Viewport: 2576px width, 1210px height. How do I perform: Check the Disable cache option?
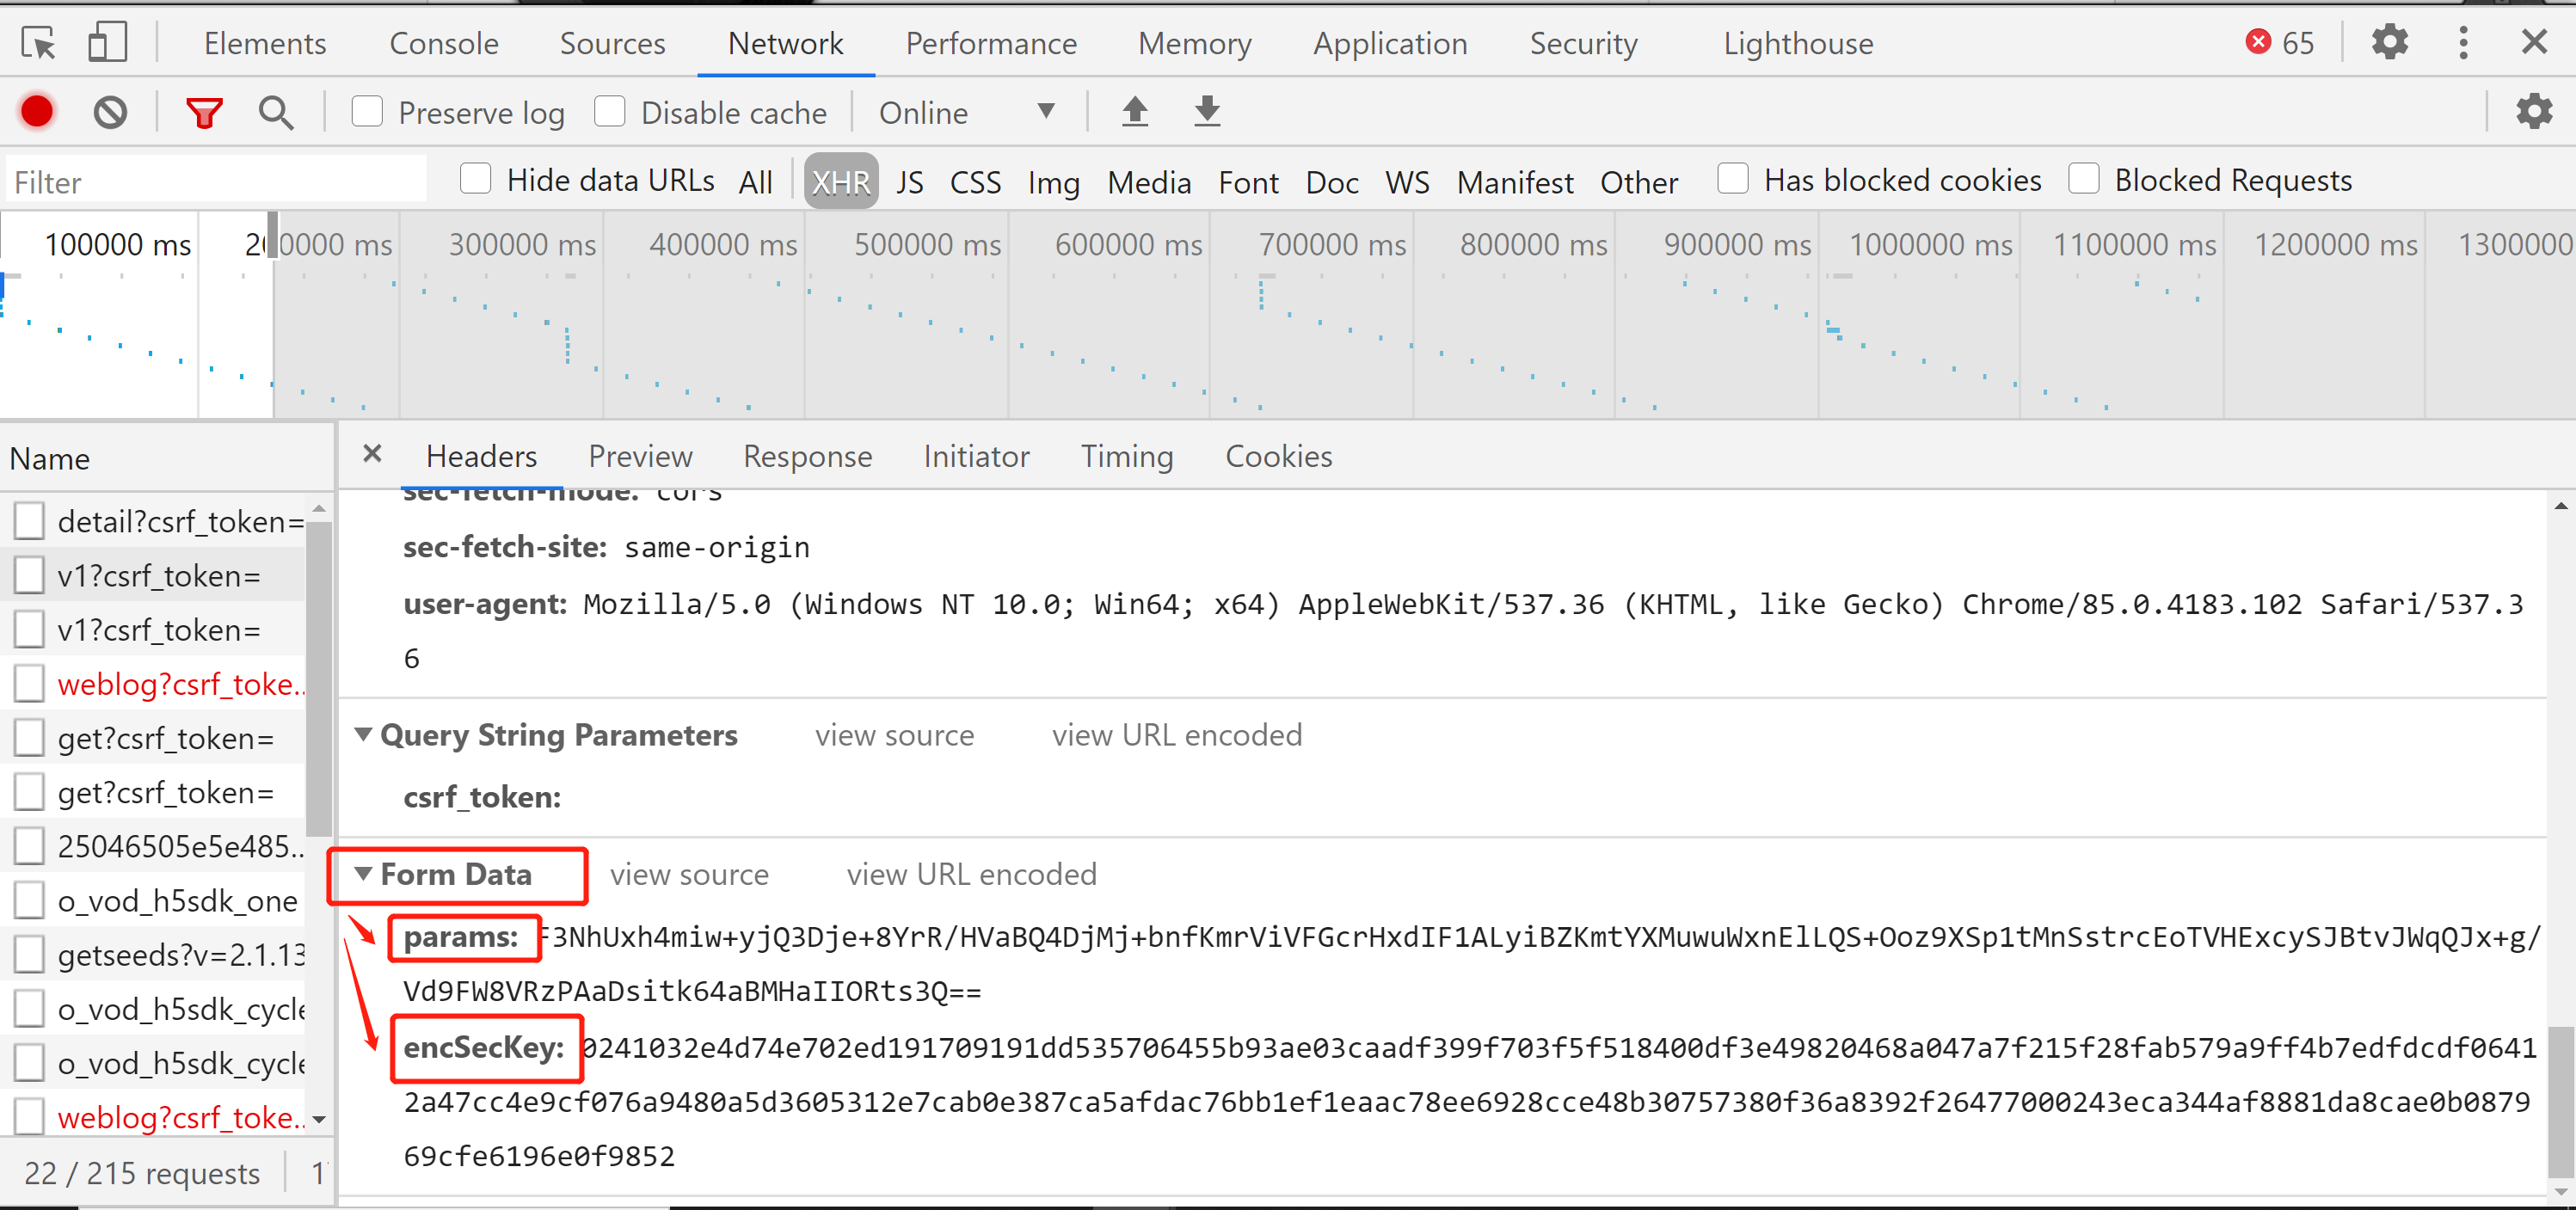(610, 111)
